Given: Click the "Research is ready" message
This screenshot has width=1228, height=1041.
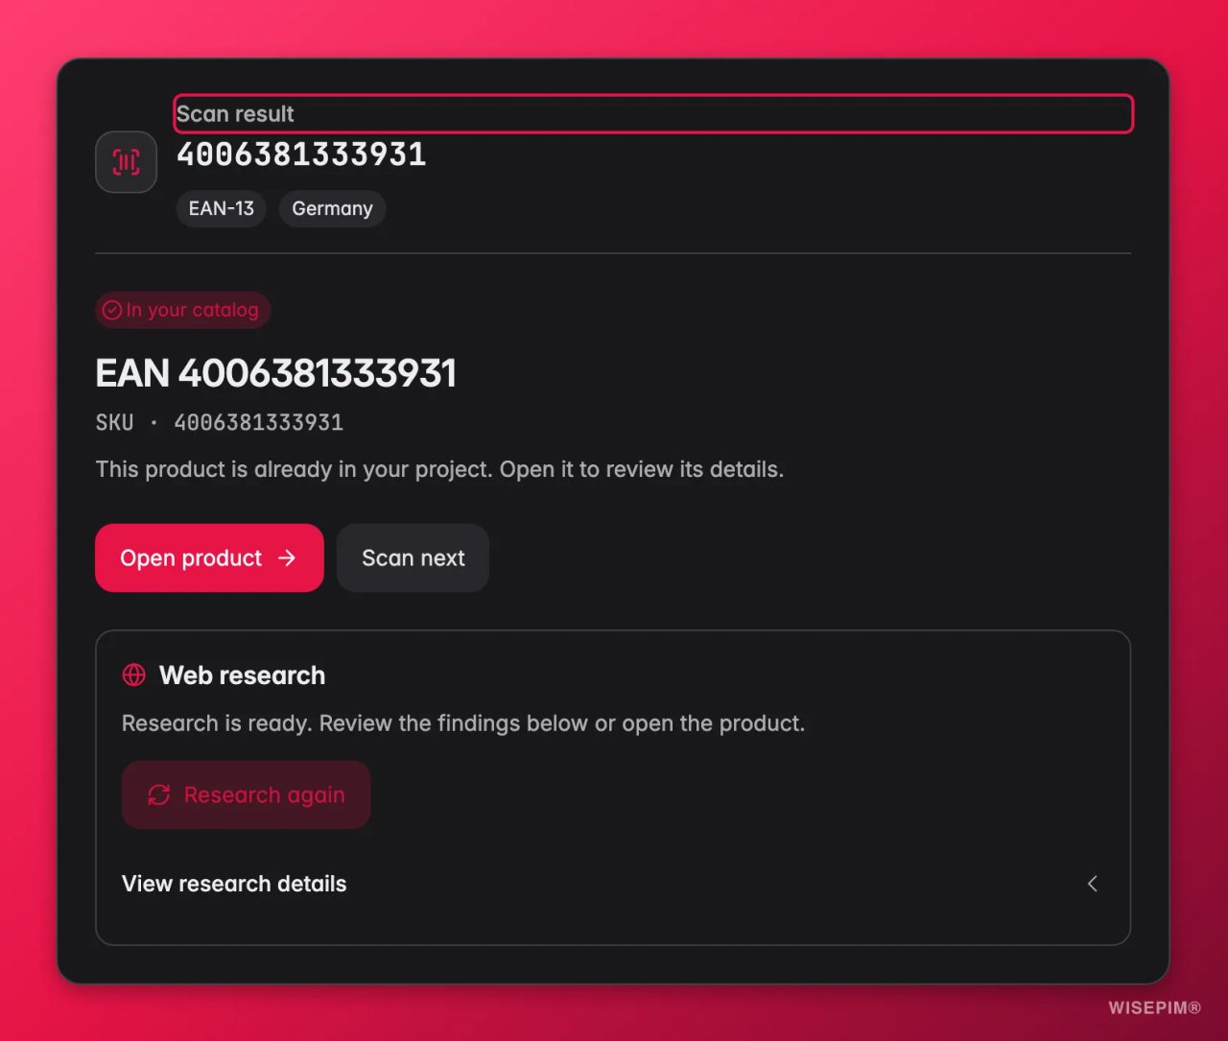Looking at the screenshot, I should click(x=463, y=723).
